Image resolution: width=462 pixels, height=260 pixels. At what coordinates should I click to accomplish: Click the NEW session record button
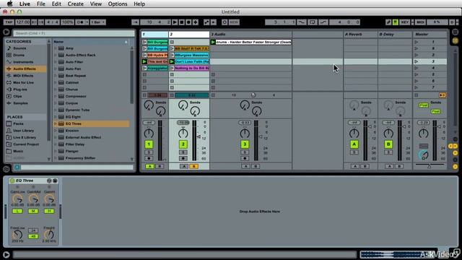[234, 22]
